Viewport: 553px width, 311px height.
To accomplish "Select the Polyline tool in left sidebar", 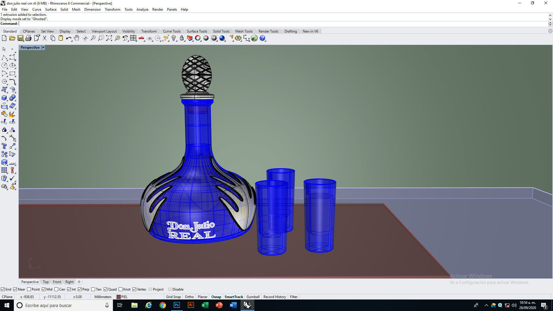I will click(4, 58).
